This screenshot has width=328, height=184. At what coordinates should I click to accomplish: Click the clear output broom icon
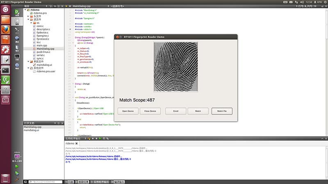pyautogui.click(x=89, y=139)
